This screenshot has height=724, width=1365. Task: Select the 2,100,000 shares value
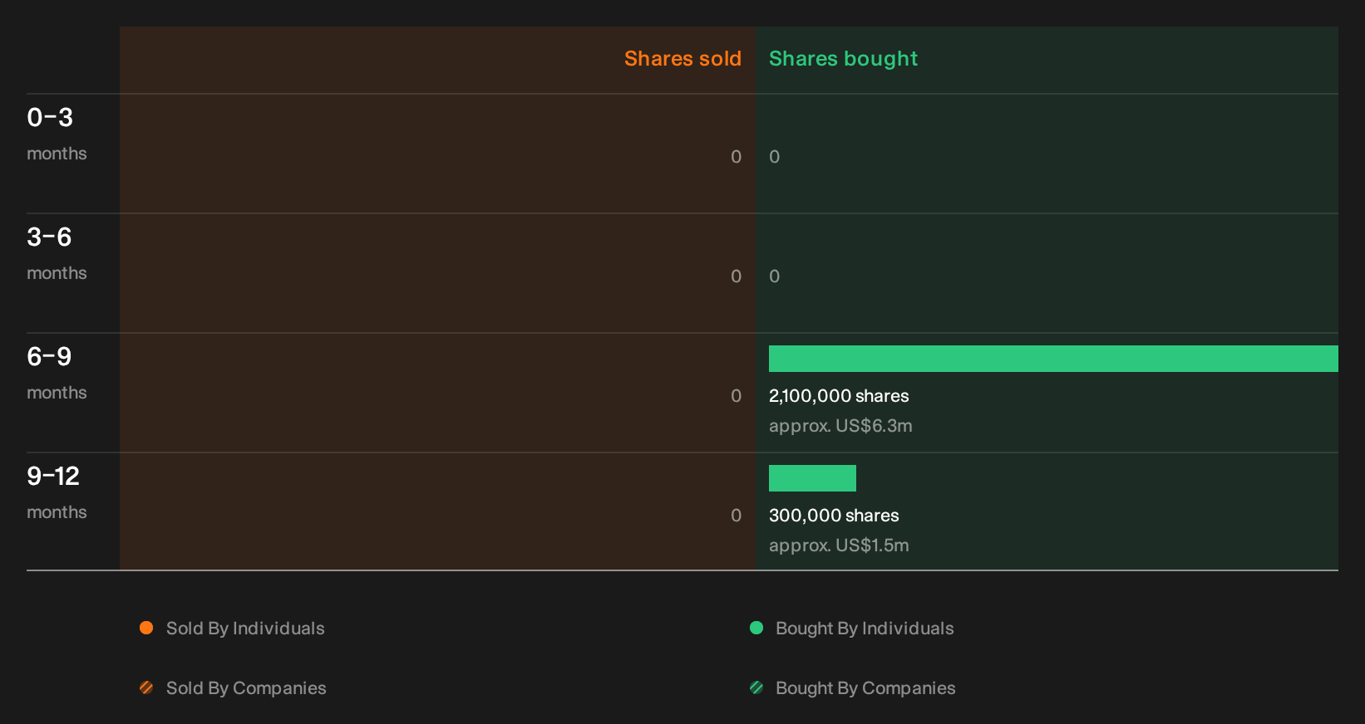pyautogui.click(x=839, y=396)
